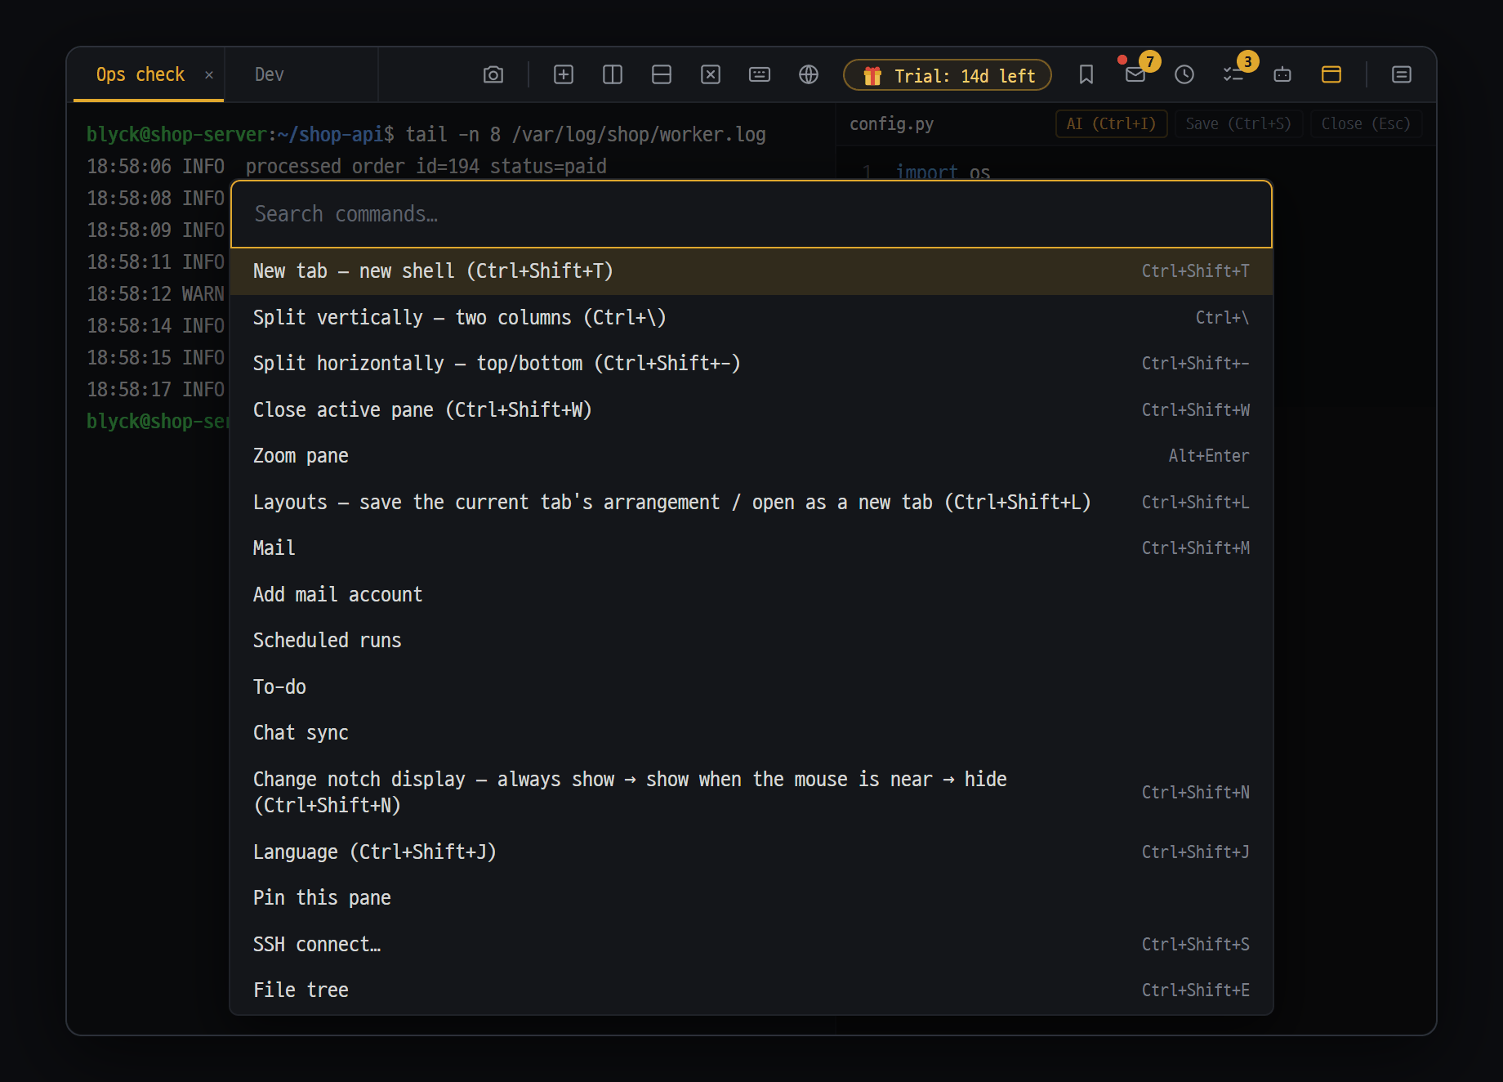This screenshot has height=1082, width=1503.
Task: Select the Layouts save arrangement command
Action: coord(751,503)
